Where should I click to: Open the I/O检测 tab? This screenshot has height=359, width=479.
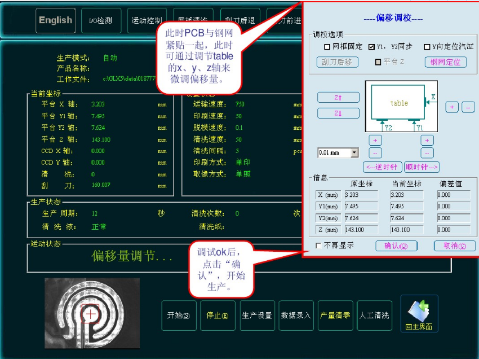pos(101,21)
